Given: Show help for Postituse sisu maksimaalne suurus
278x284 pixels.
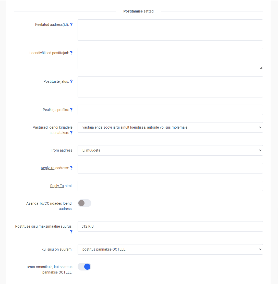Looking at the screenshot, I should (x=71, y=232).
